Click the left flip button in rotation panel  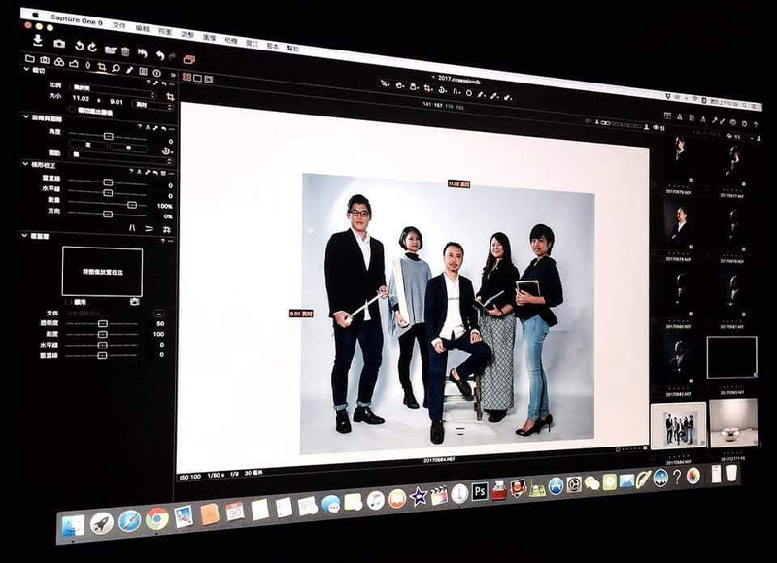pos(89,145)
